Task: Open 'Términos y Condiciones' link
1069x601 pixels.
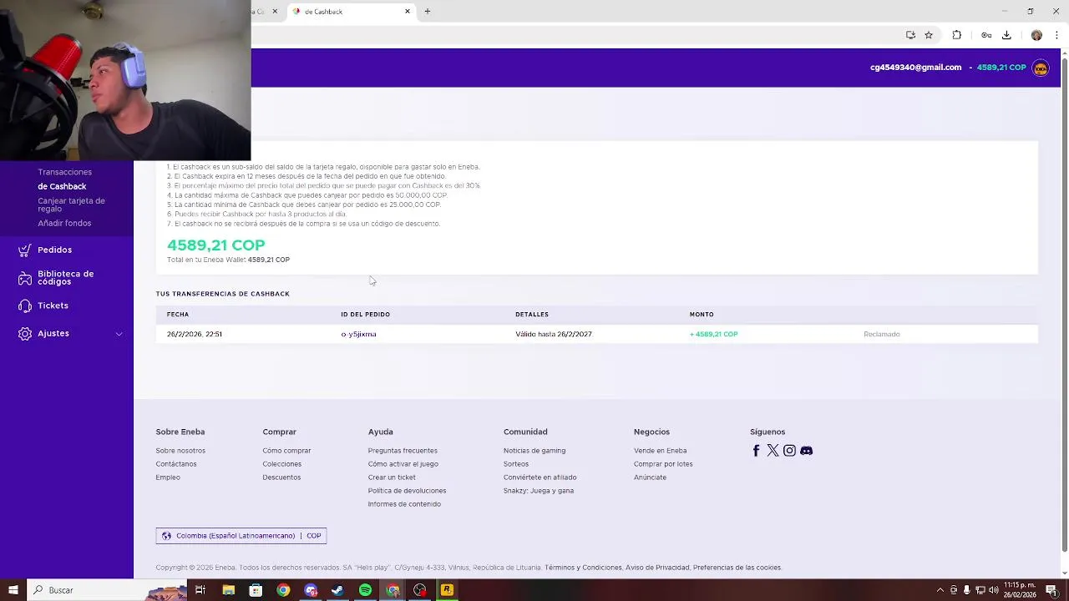Action: click(x=583, y=568)
